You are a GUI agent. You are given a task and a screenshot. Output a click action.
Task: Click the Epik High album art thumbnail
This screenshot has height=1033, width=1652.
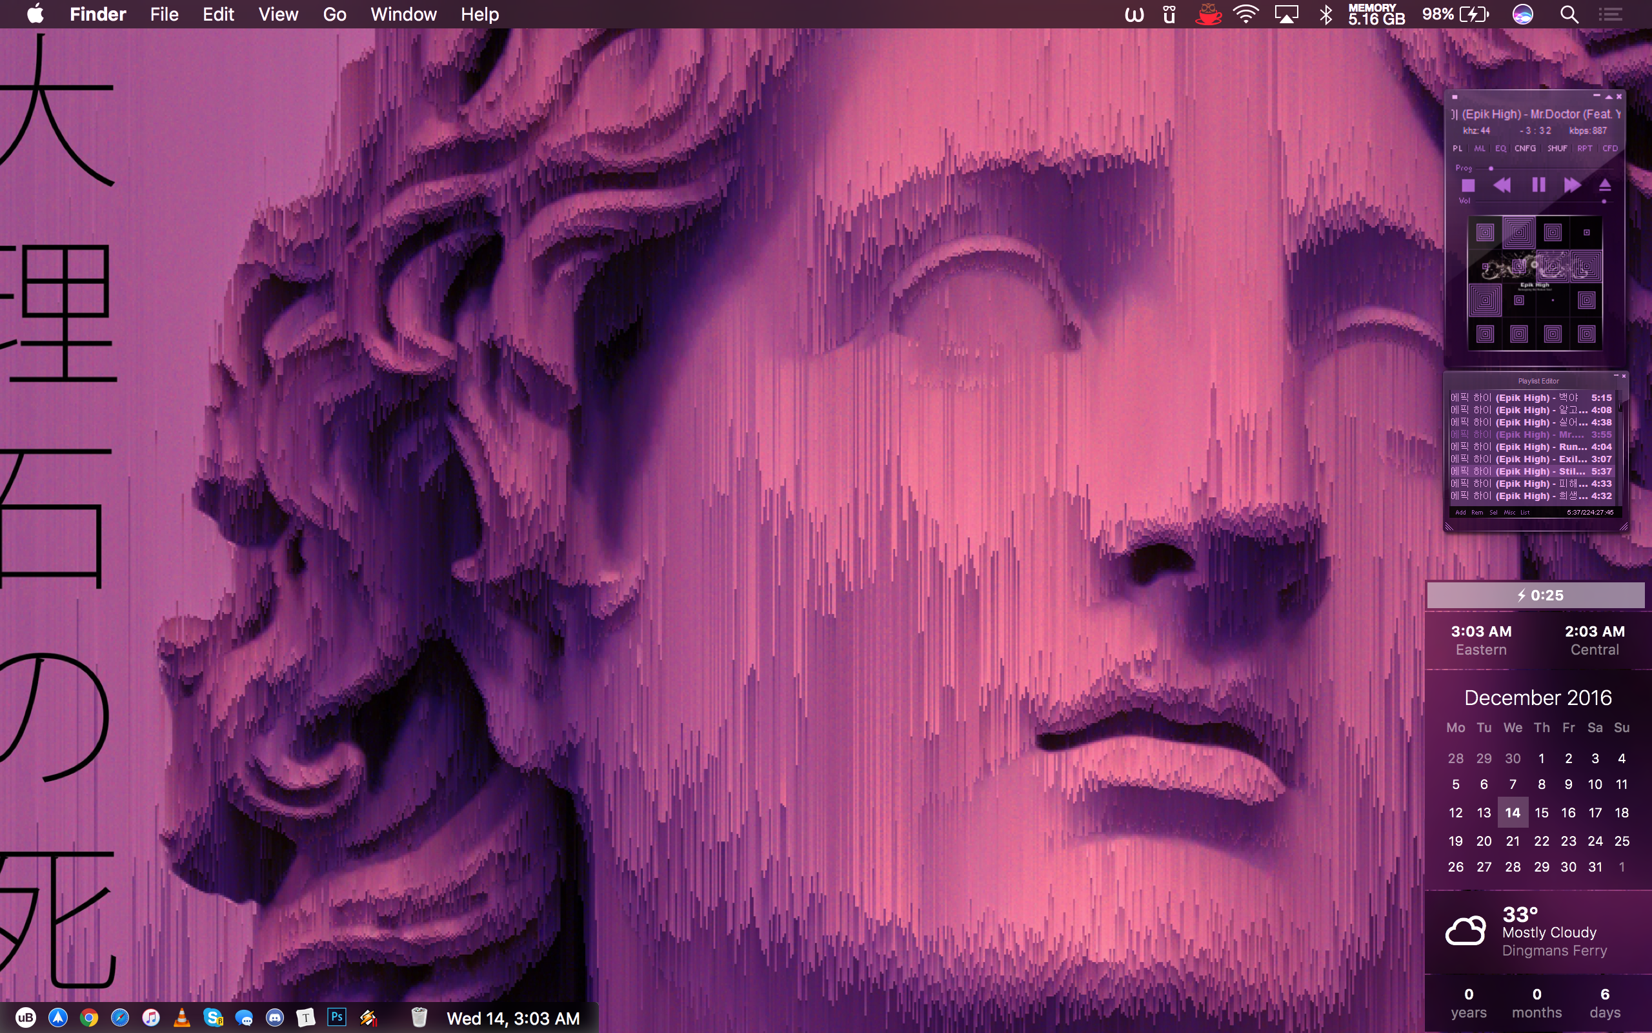pos(1535,283)
